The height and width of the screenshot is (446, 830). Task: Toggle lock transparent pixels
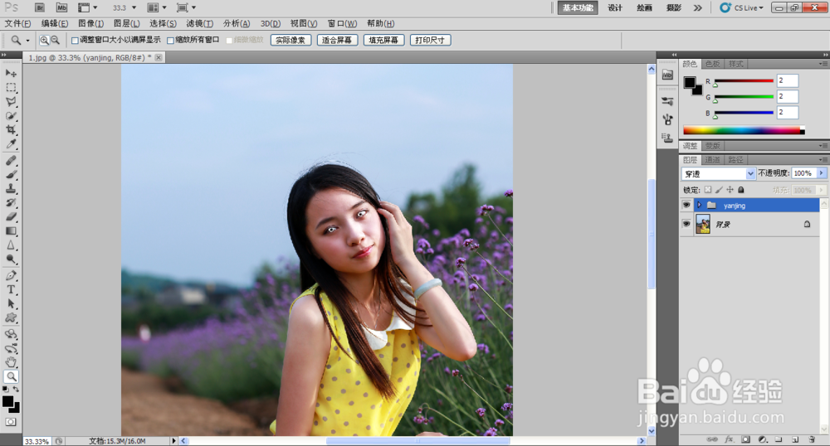point(708,190)
